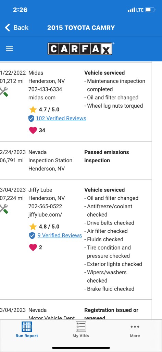Tap the CARFAX logo
The width and height of the screenshot is (162, 352).
click(x=80, y=49)
